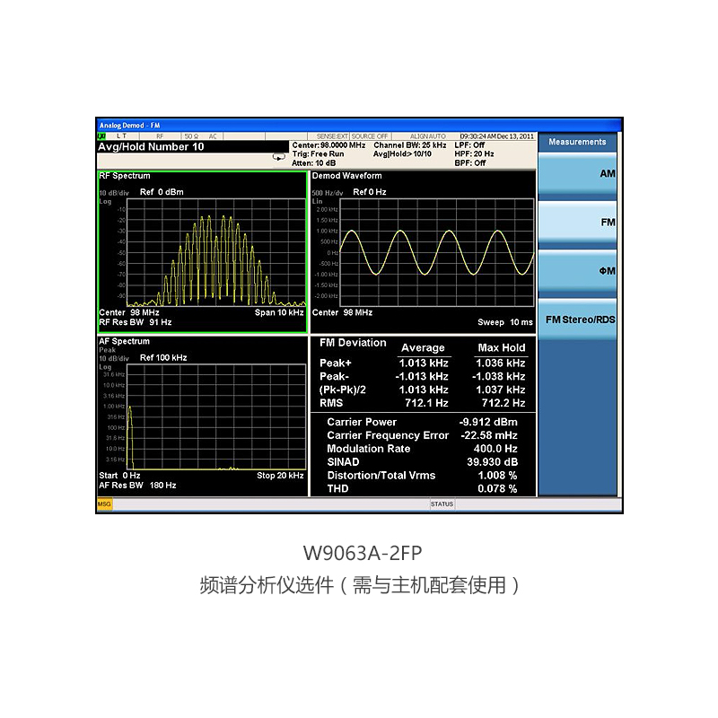Screen dimensions: 718x718
Task: Click Span 10 kHz in RF Spectrum
Action: [x=279, y=312]
